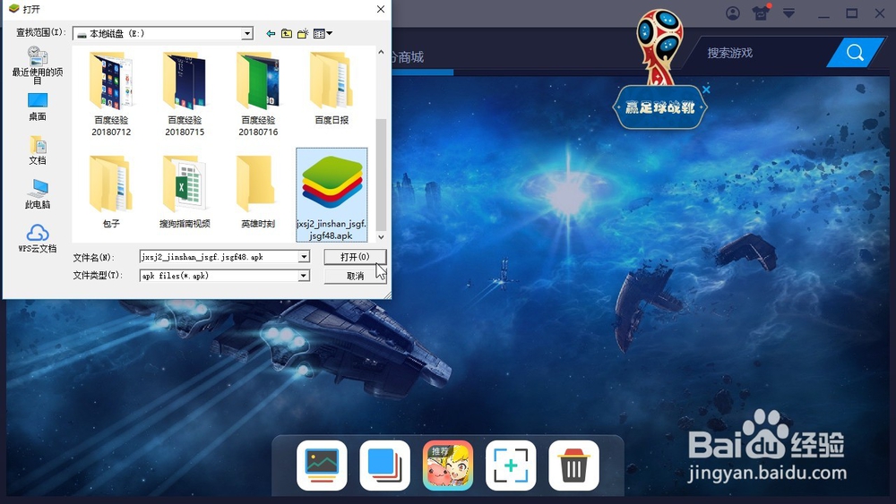The width and height of the screenshot is (896, 504).
Task: Click the install apk plus-frame icon in dock
Action: point(511,466)
